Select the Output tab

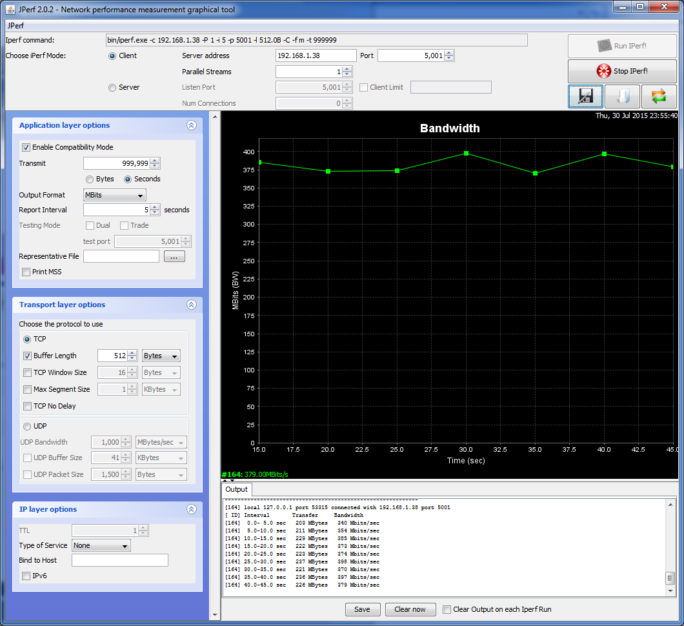click(236, 489)
